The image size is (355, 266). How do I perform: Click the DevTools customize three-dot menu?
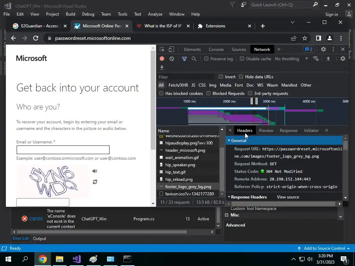[333, 49]
